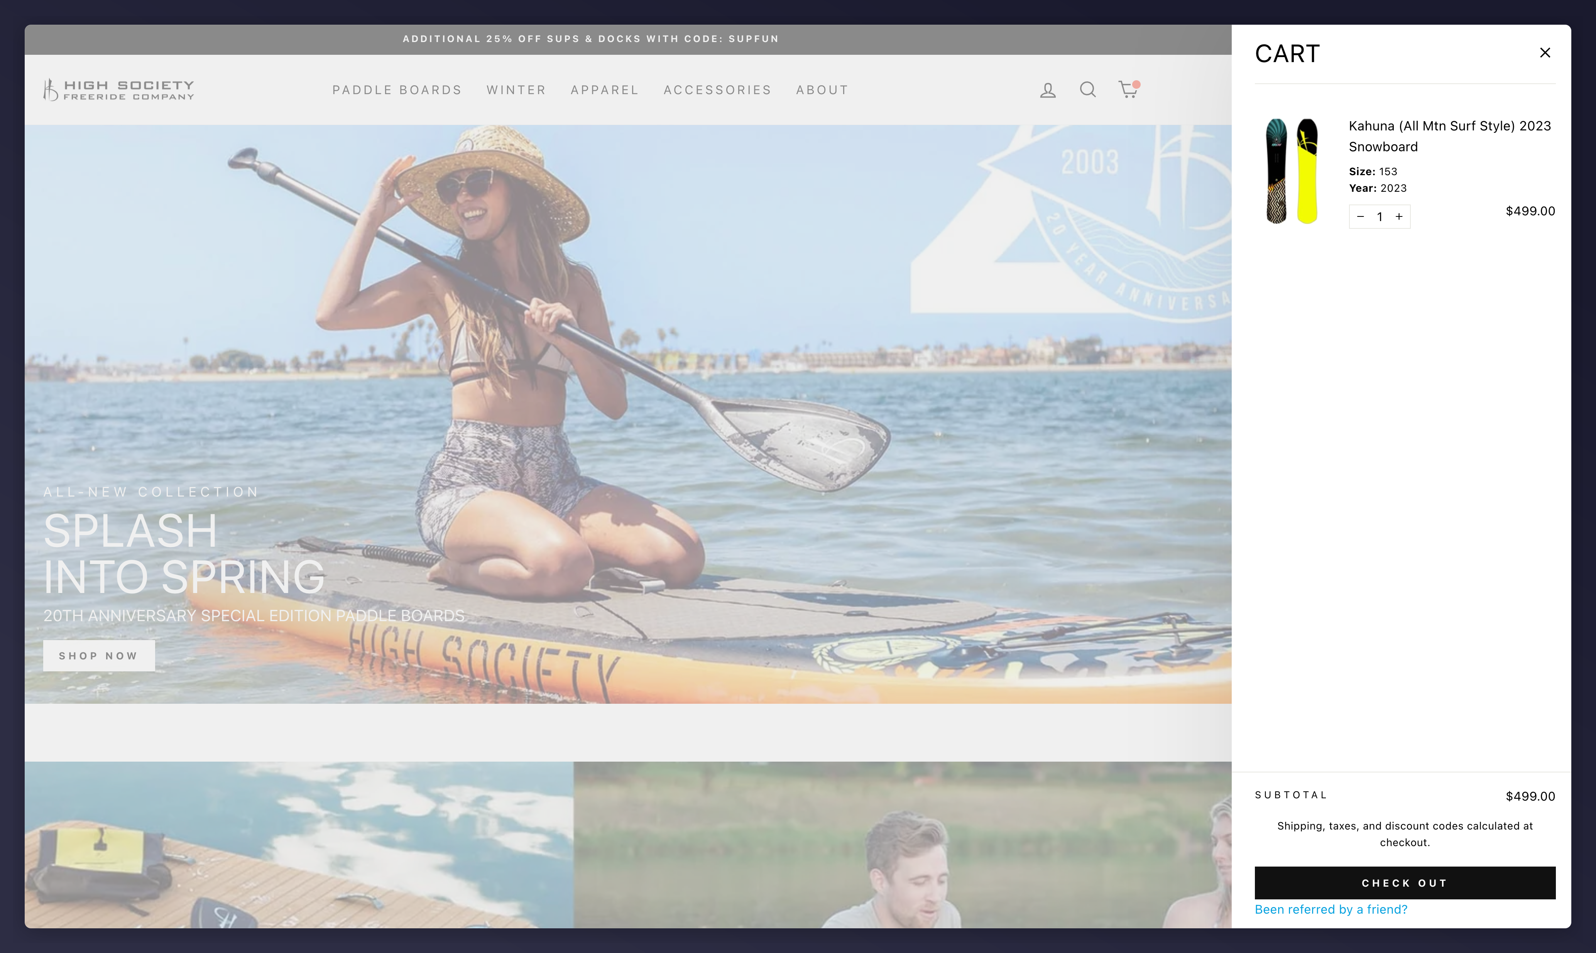The height and width of the screenshot is (953, 1596).
Task: Click the 20th Anniversary Special Edition subtitle
Action: point(254,616)
